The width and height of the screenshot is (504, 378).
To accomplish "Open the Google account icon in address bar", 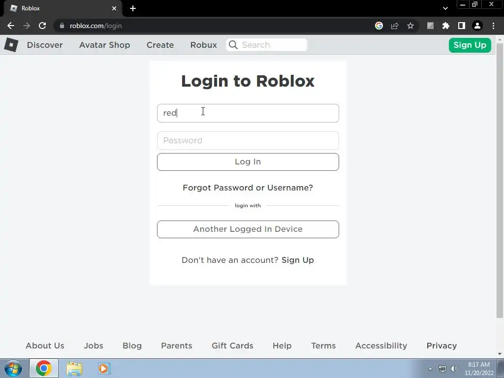I will (379, 26).
